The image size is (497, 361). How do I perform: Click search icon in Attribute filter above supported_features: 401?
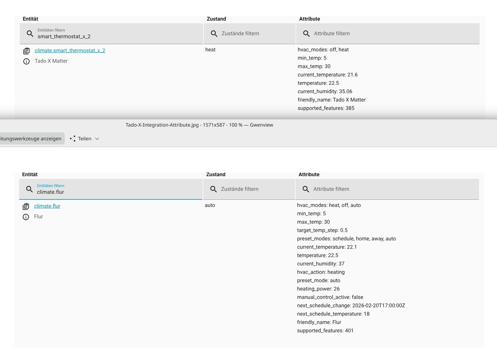point(306,189)
